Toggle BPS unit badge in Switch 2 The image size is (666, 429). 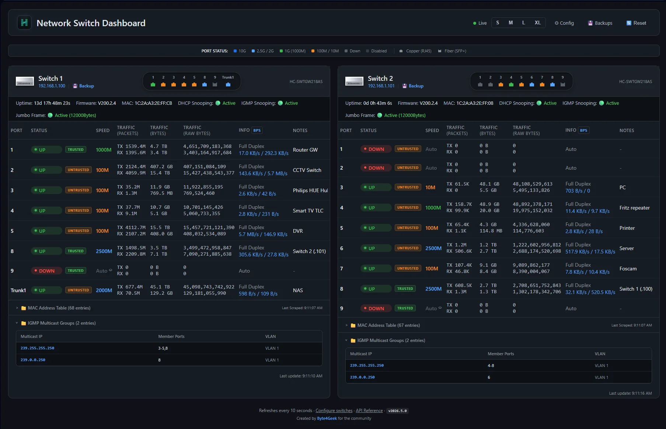tap(583, 130)
